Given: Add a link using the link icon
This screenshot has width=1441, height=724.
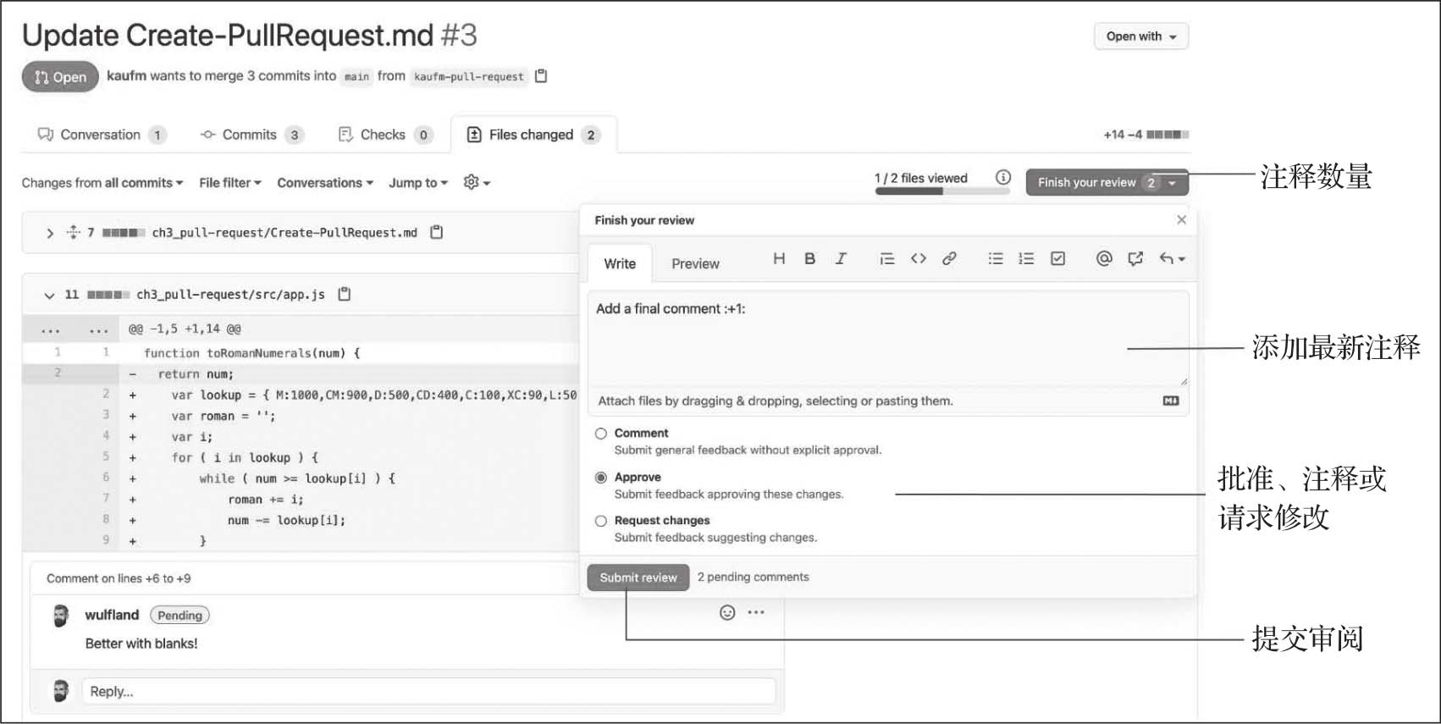Looking at the screenshot, I should [949, 259].
